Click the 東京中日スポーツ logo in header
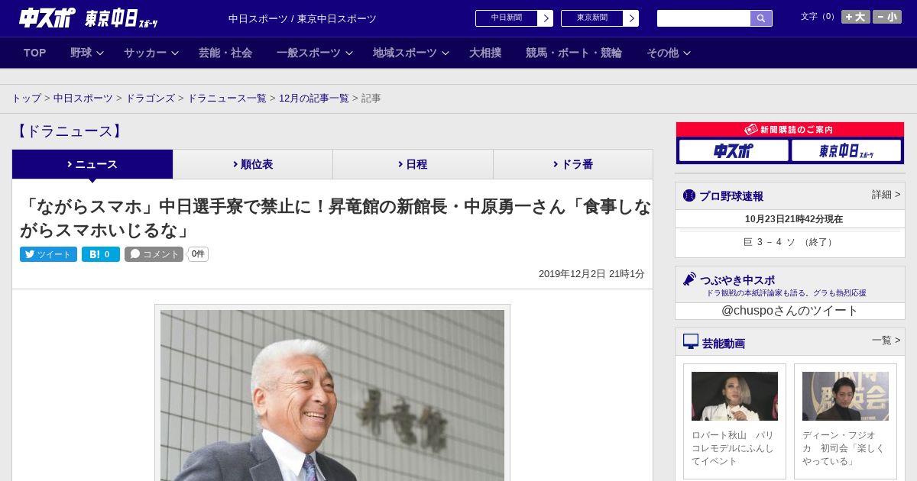917x481 pixels. [x=122, y=18]
